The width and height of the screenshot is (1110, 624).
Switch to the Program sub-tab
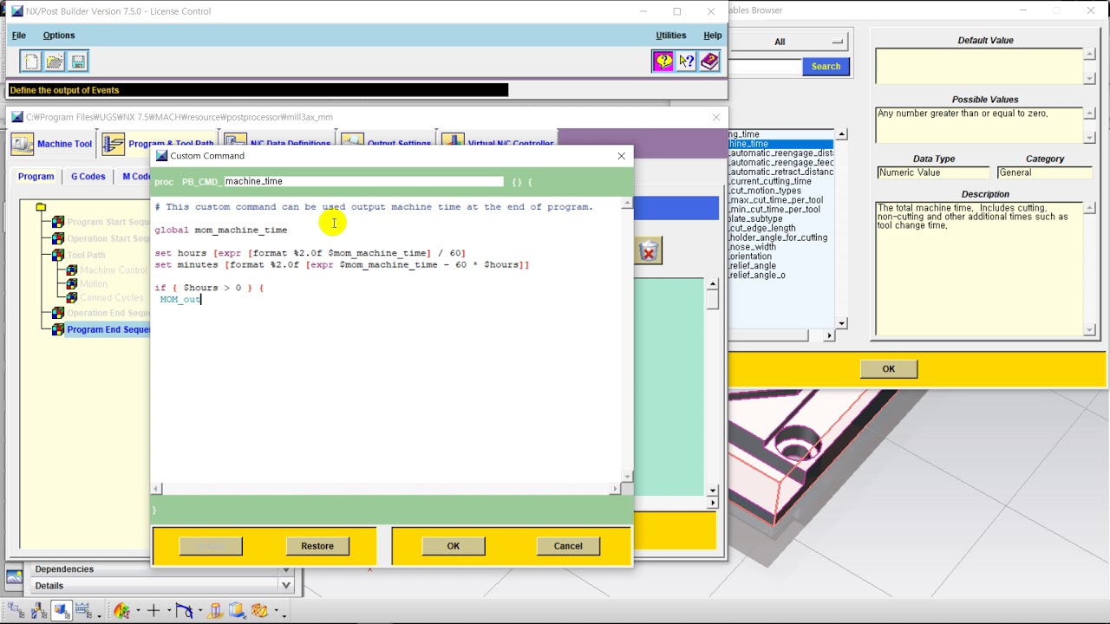click(x=36, y=176)
